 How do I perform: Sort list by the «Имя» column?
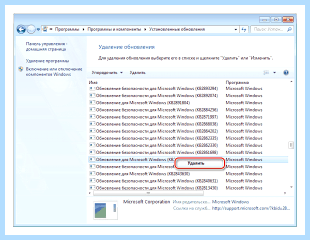93,82
